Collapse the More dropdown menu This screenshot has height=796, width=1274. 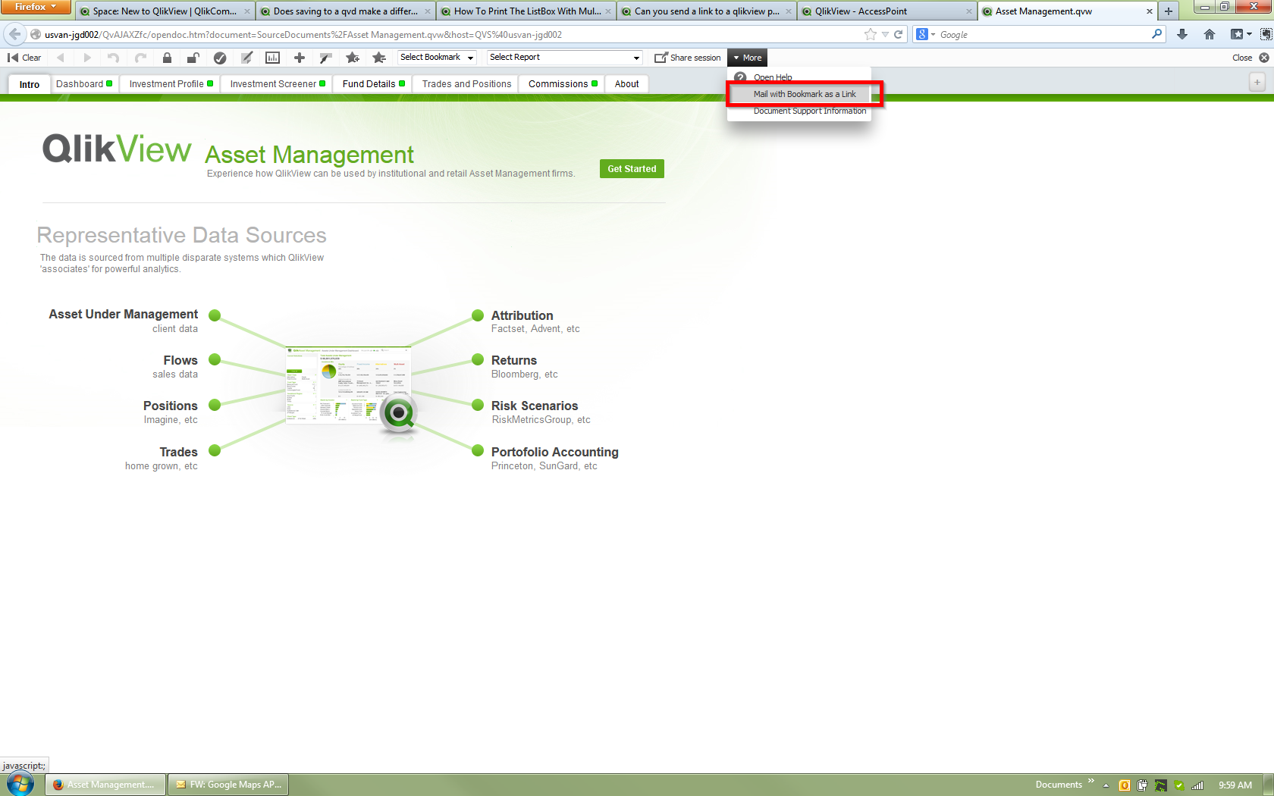(x=748, y=58)
